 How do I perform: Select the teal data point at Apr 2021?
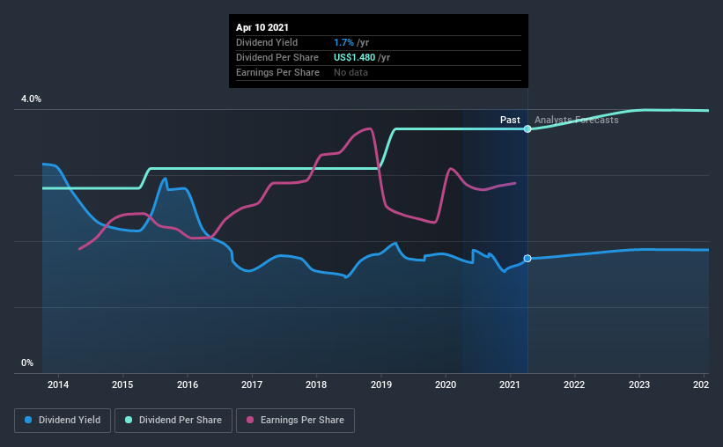[x=527, y=129]
